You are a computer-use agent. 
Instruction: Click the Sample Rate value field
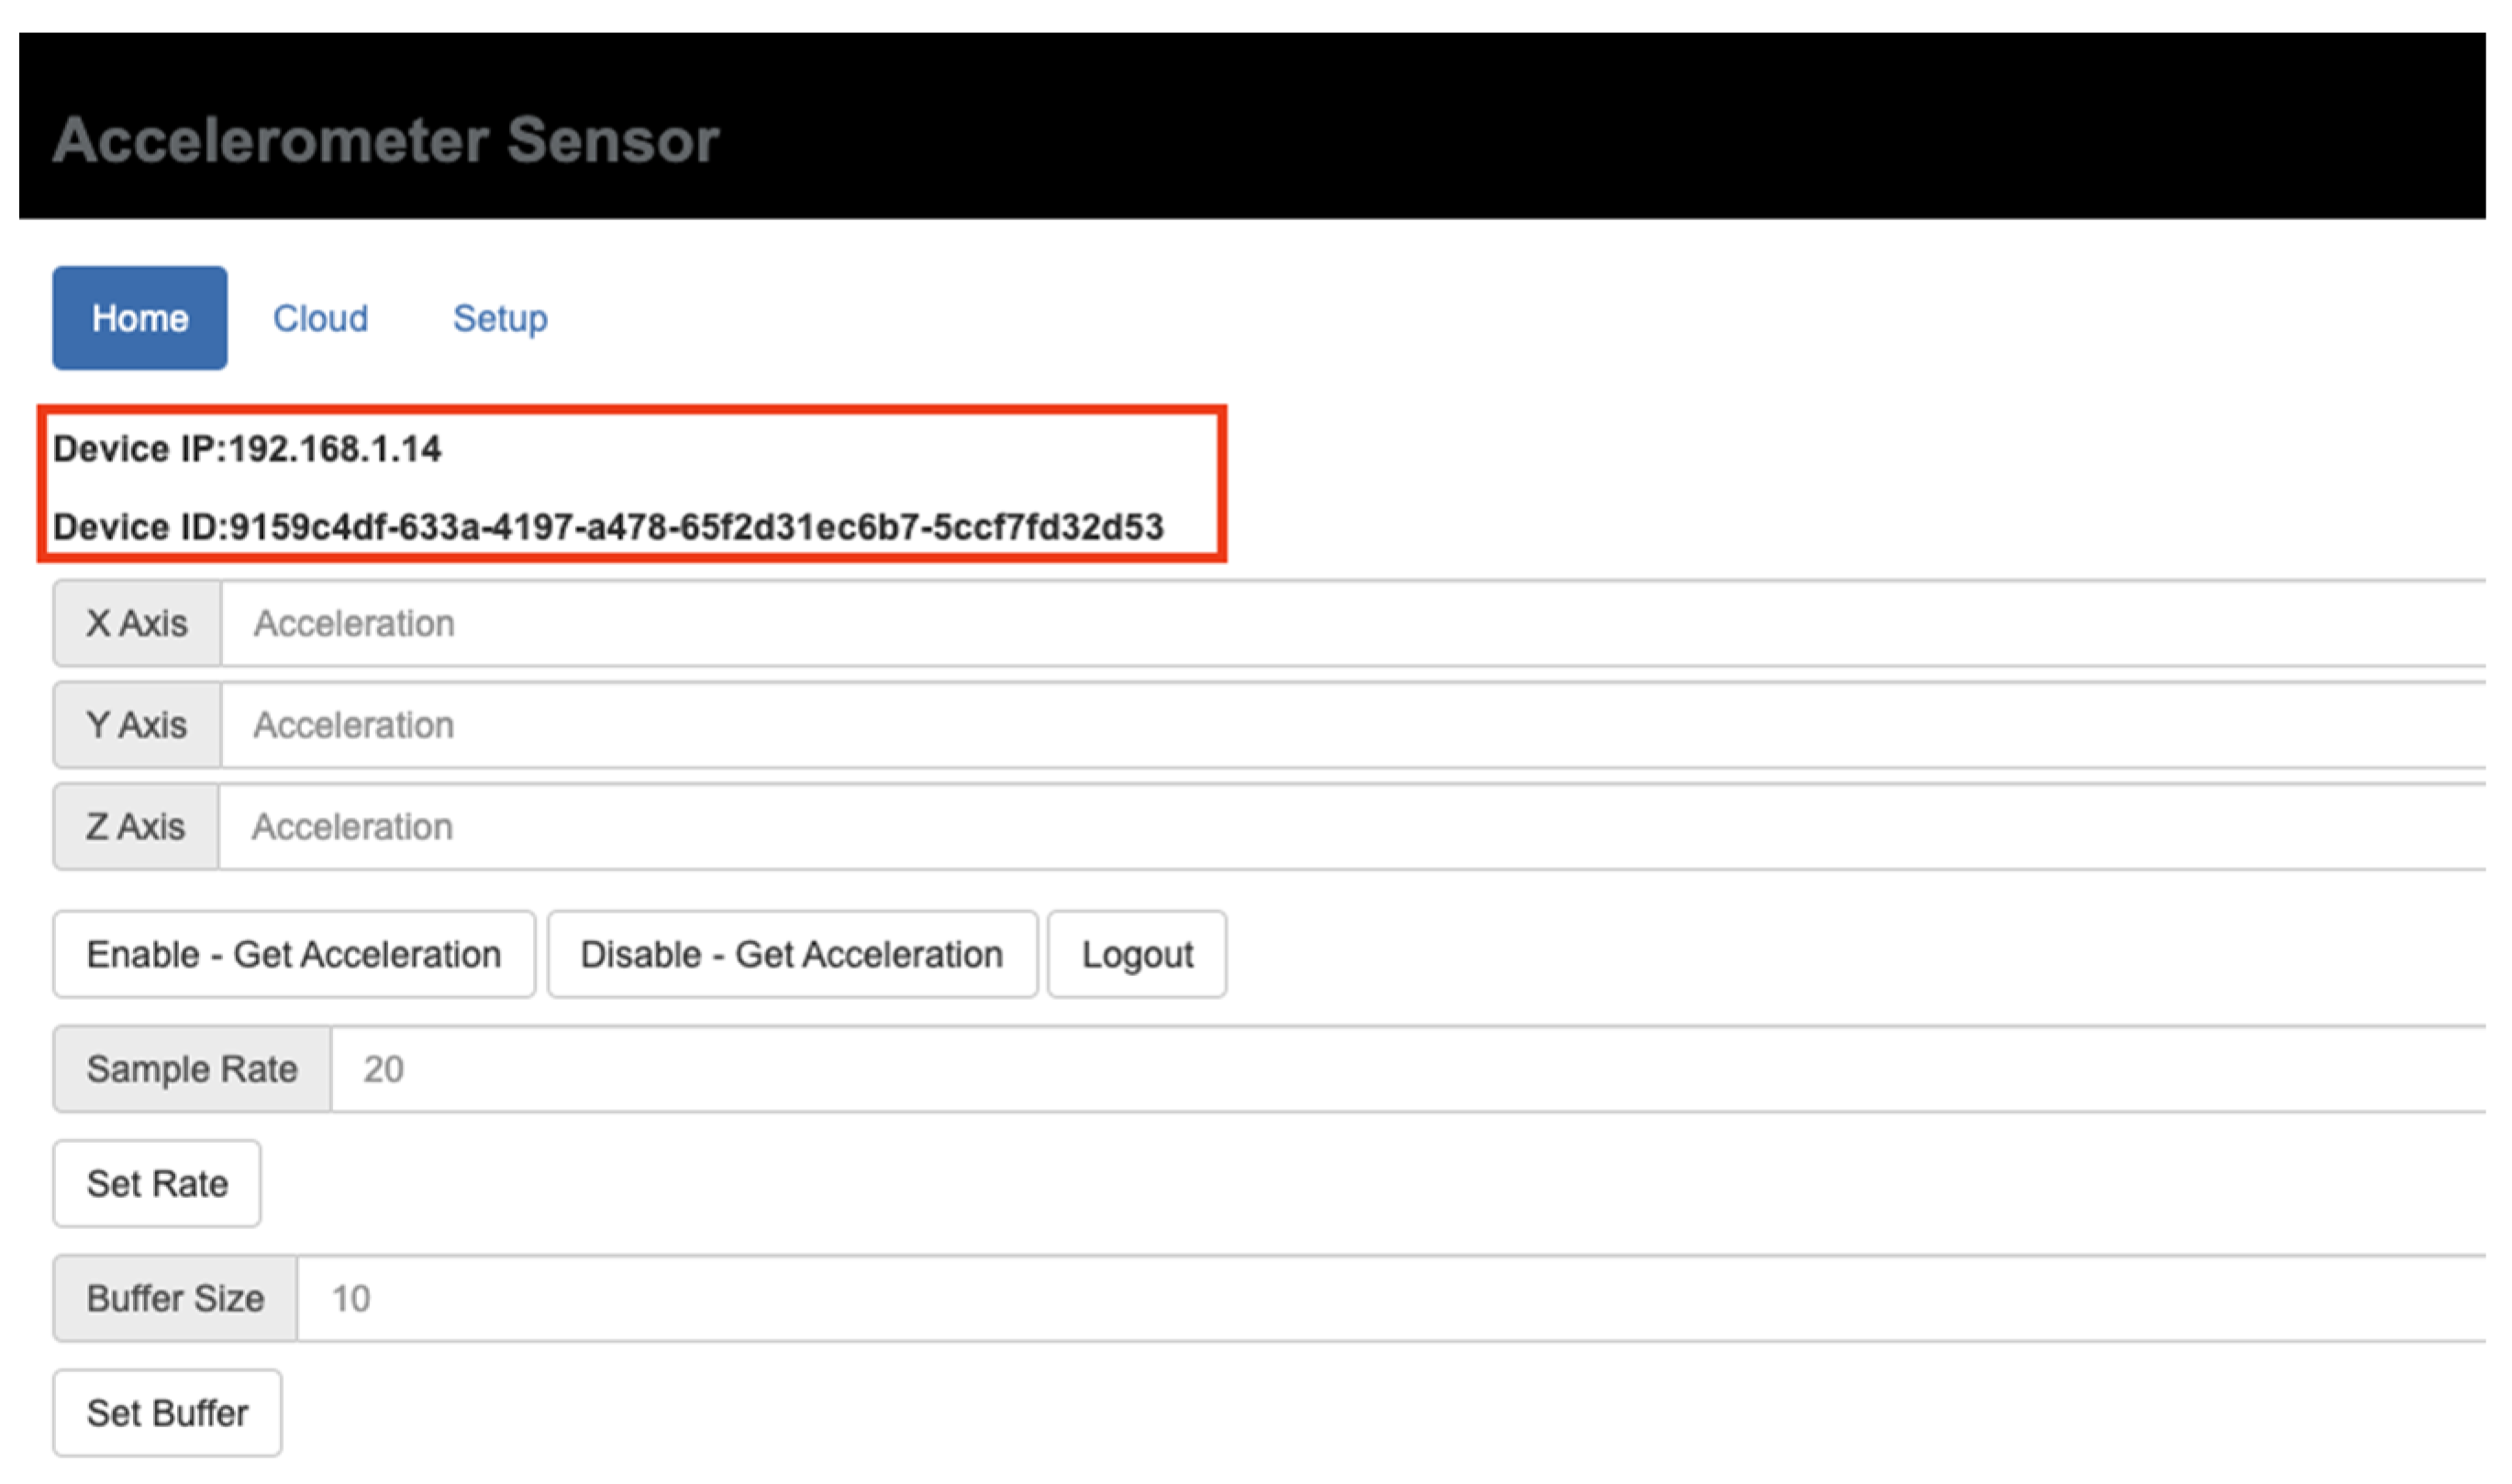click(x=700, y=1068)
